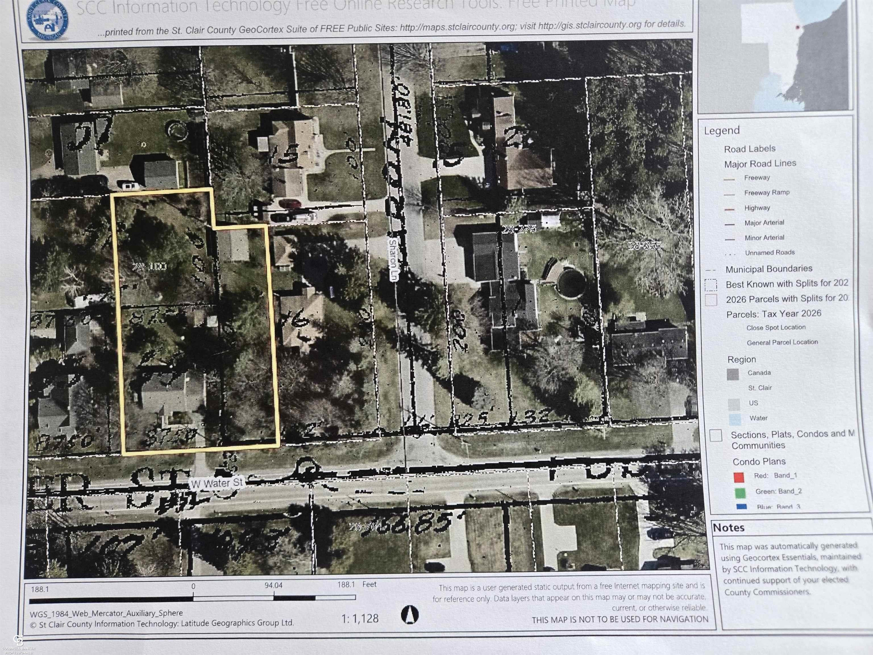Click the Freeway line symbol in the legend

click(729, 180)
